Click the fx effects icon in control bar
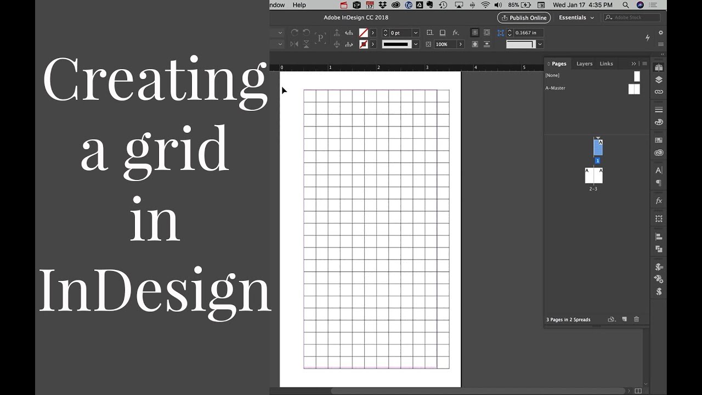 pos(455,33)
